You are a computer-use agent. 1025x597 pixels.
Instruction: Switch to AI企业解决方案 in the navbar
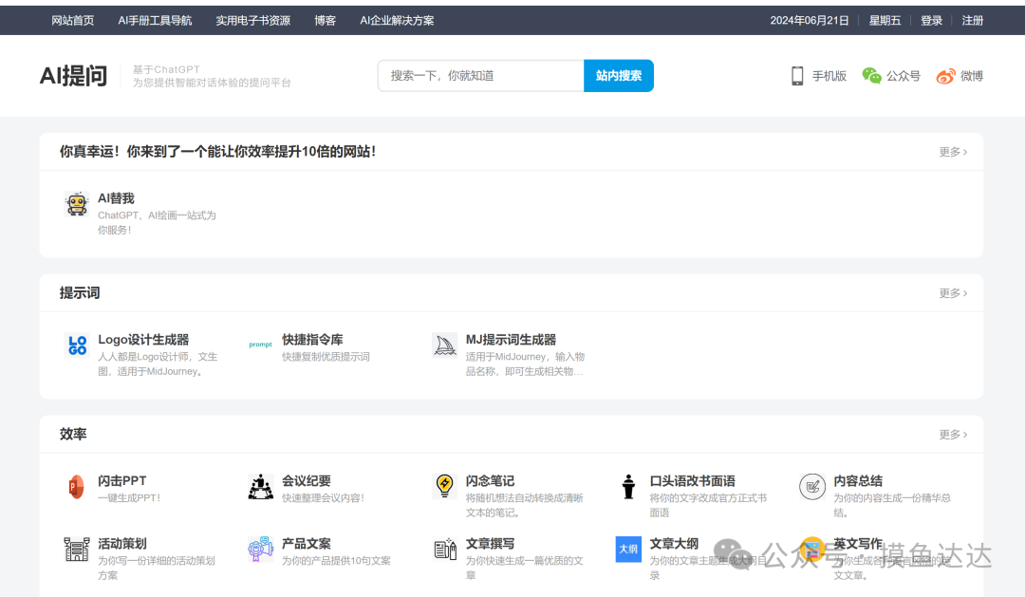pos(397,19)
